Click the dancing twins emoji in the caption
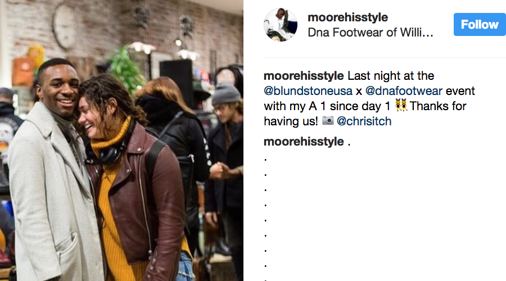The width and height of the screenshot is (506, 281). click(x=401, y=106)
